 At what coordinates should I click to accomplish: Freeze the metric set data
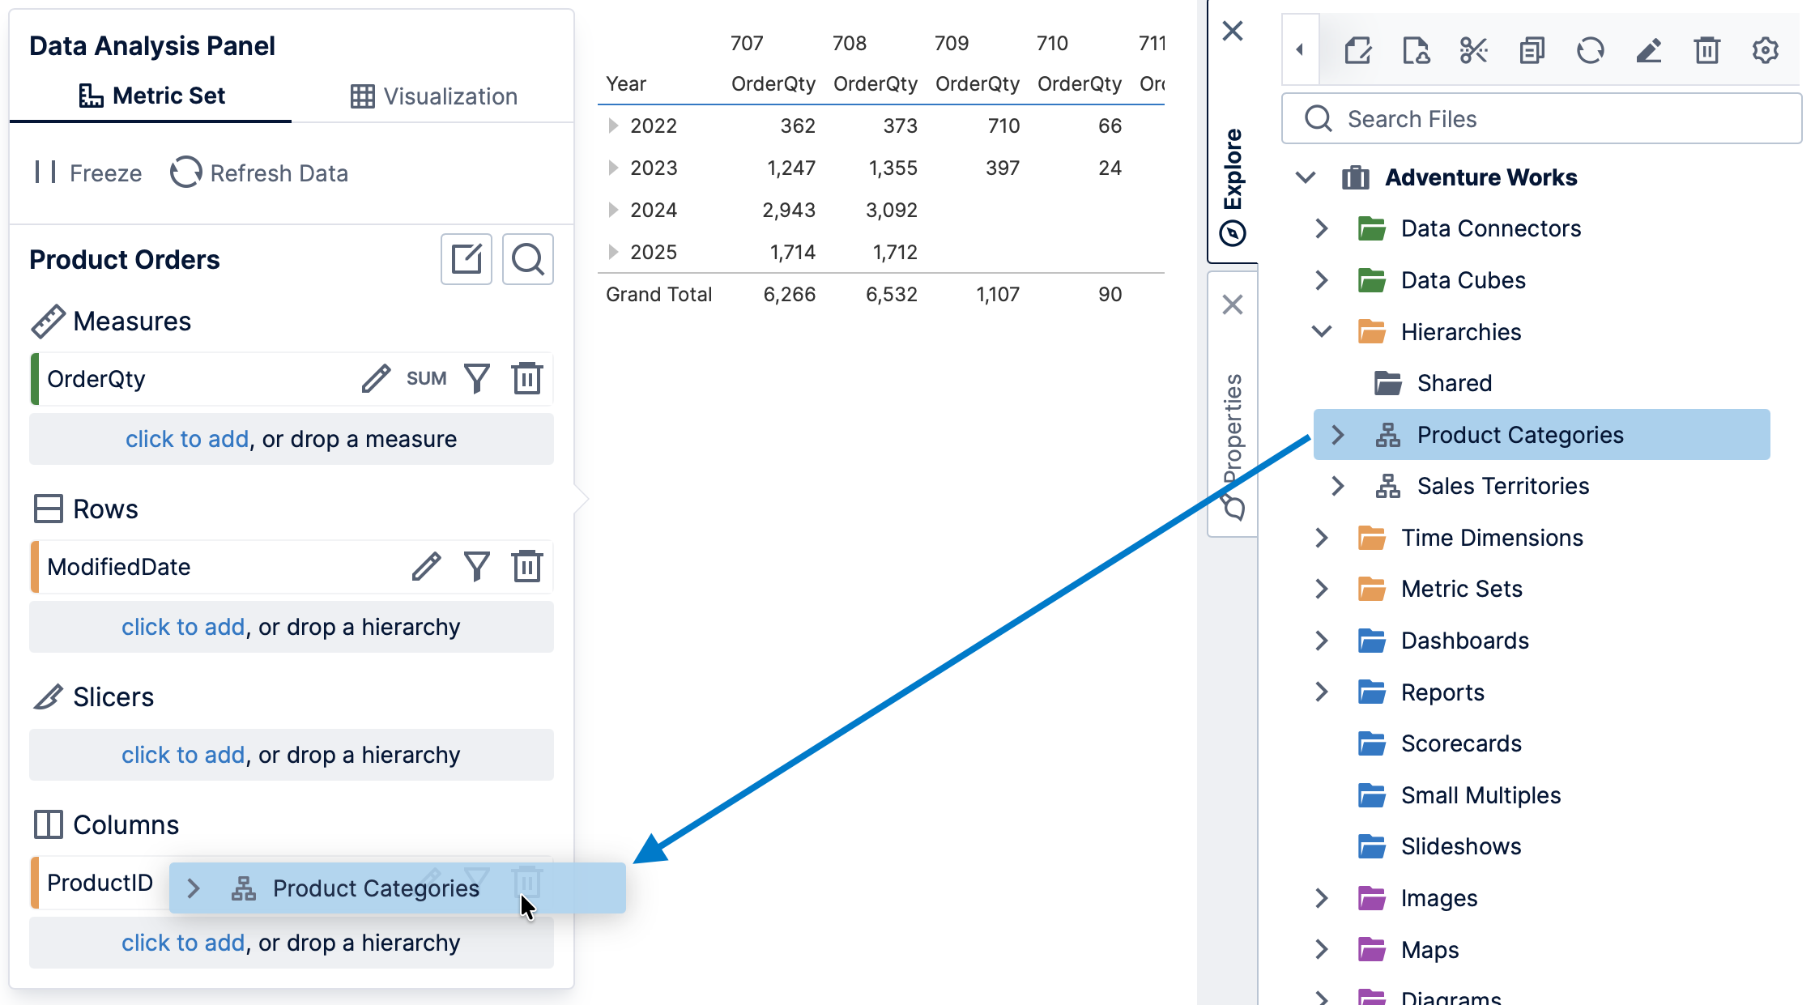tap(87, 172)
